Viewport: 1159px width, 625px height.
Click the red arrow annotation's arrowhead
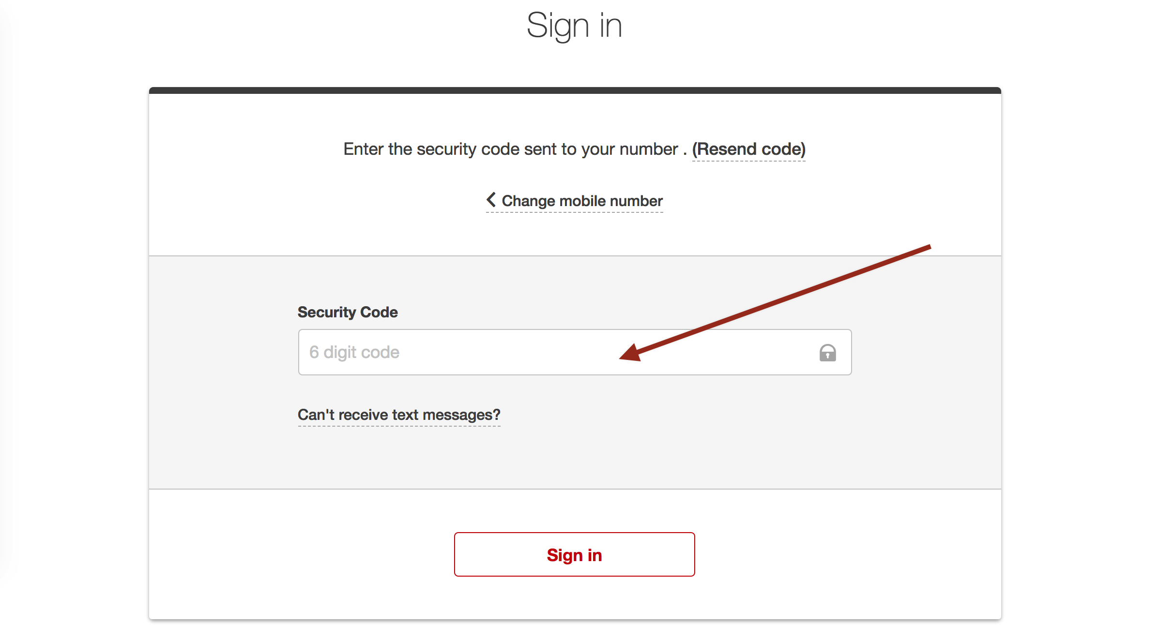[630, 353]
